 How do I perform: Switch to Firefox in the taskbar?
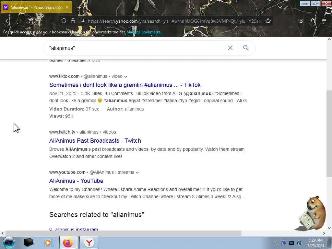(x=68, y=243)
